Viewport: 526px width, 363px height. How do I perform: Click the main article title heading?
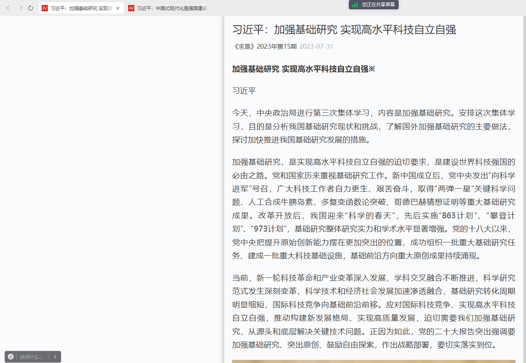pyautogui.click(x=344, y=30)
